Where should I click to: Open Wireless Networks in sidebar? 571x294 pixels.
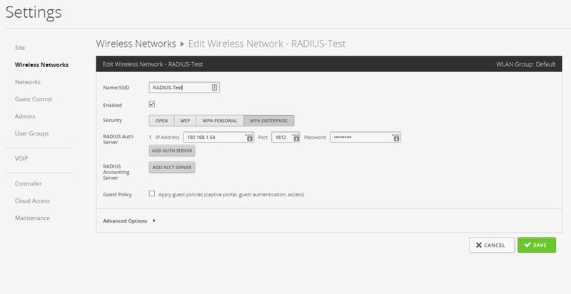(41, 65)
